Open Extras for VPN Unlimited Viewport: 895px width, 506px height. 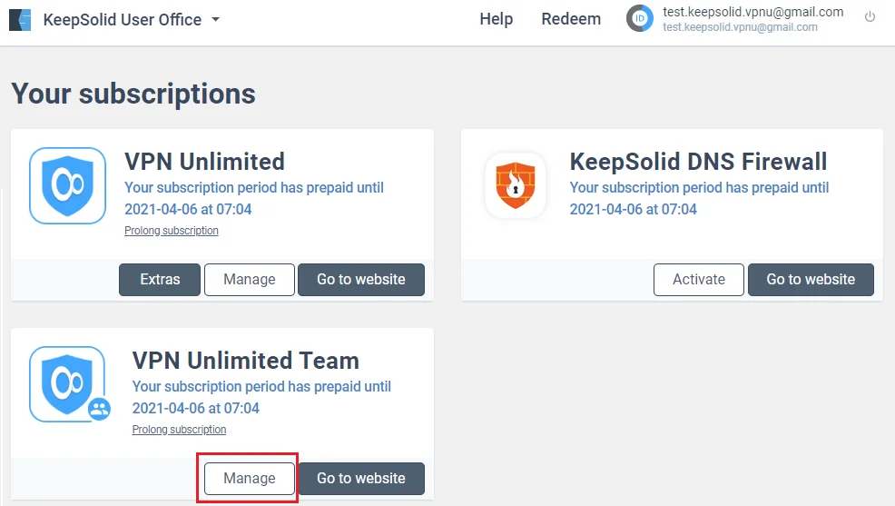tap(160, 279)
